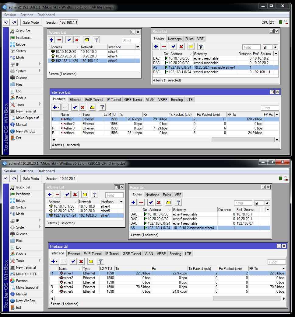Select 192.168.0.0/24 route in top Route List
Viewport: 295px width, 317px height.
tap(215, 67)
